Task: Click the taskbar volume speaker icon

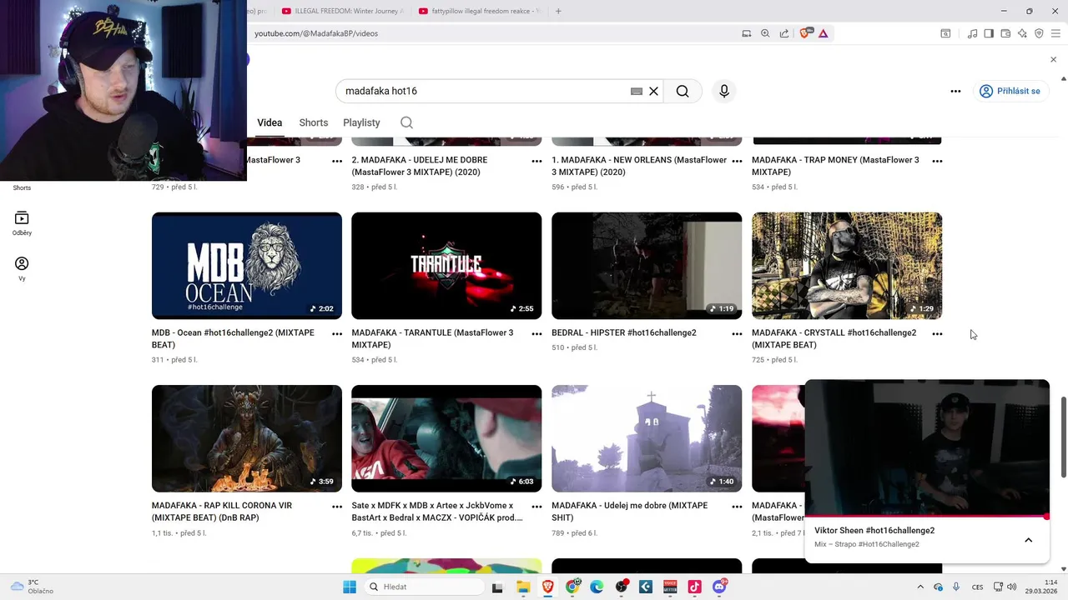Action: pos(1011,587)
